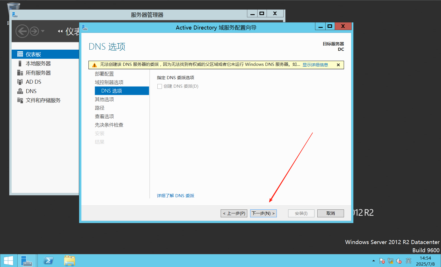Select DNS label in Server Manager sidebar
Image resolution: width=441 pixels, height=267 pixels.
point(31,91)
